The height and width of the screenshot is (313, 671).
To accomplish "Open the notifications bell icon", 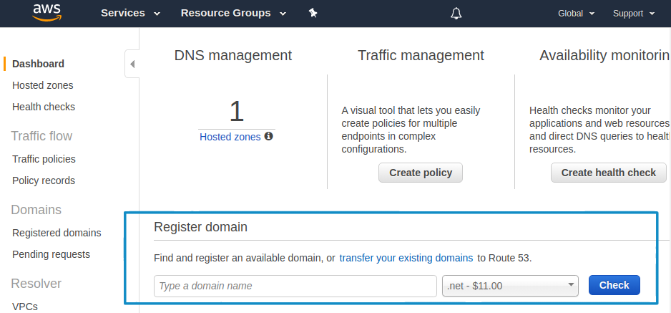I will pyautogui.click(x=456, y=14).
